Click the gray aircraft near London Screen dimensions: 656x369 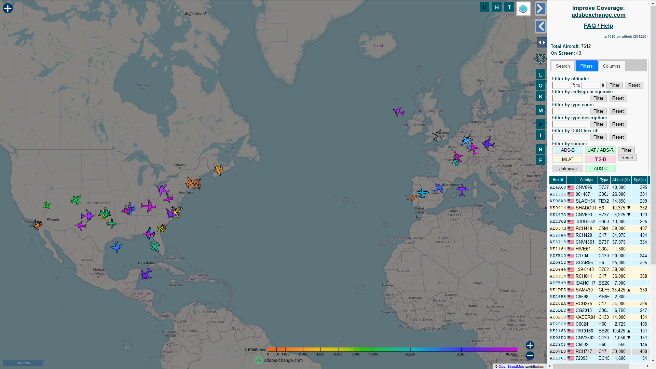pyautogui.click(x=437, y=135)
